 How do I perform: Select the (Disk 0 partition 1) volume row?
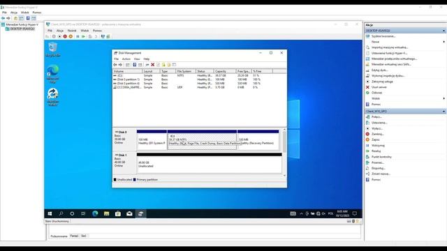tap(200, 79)
